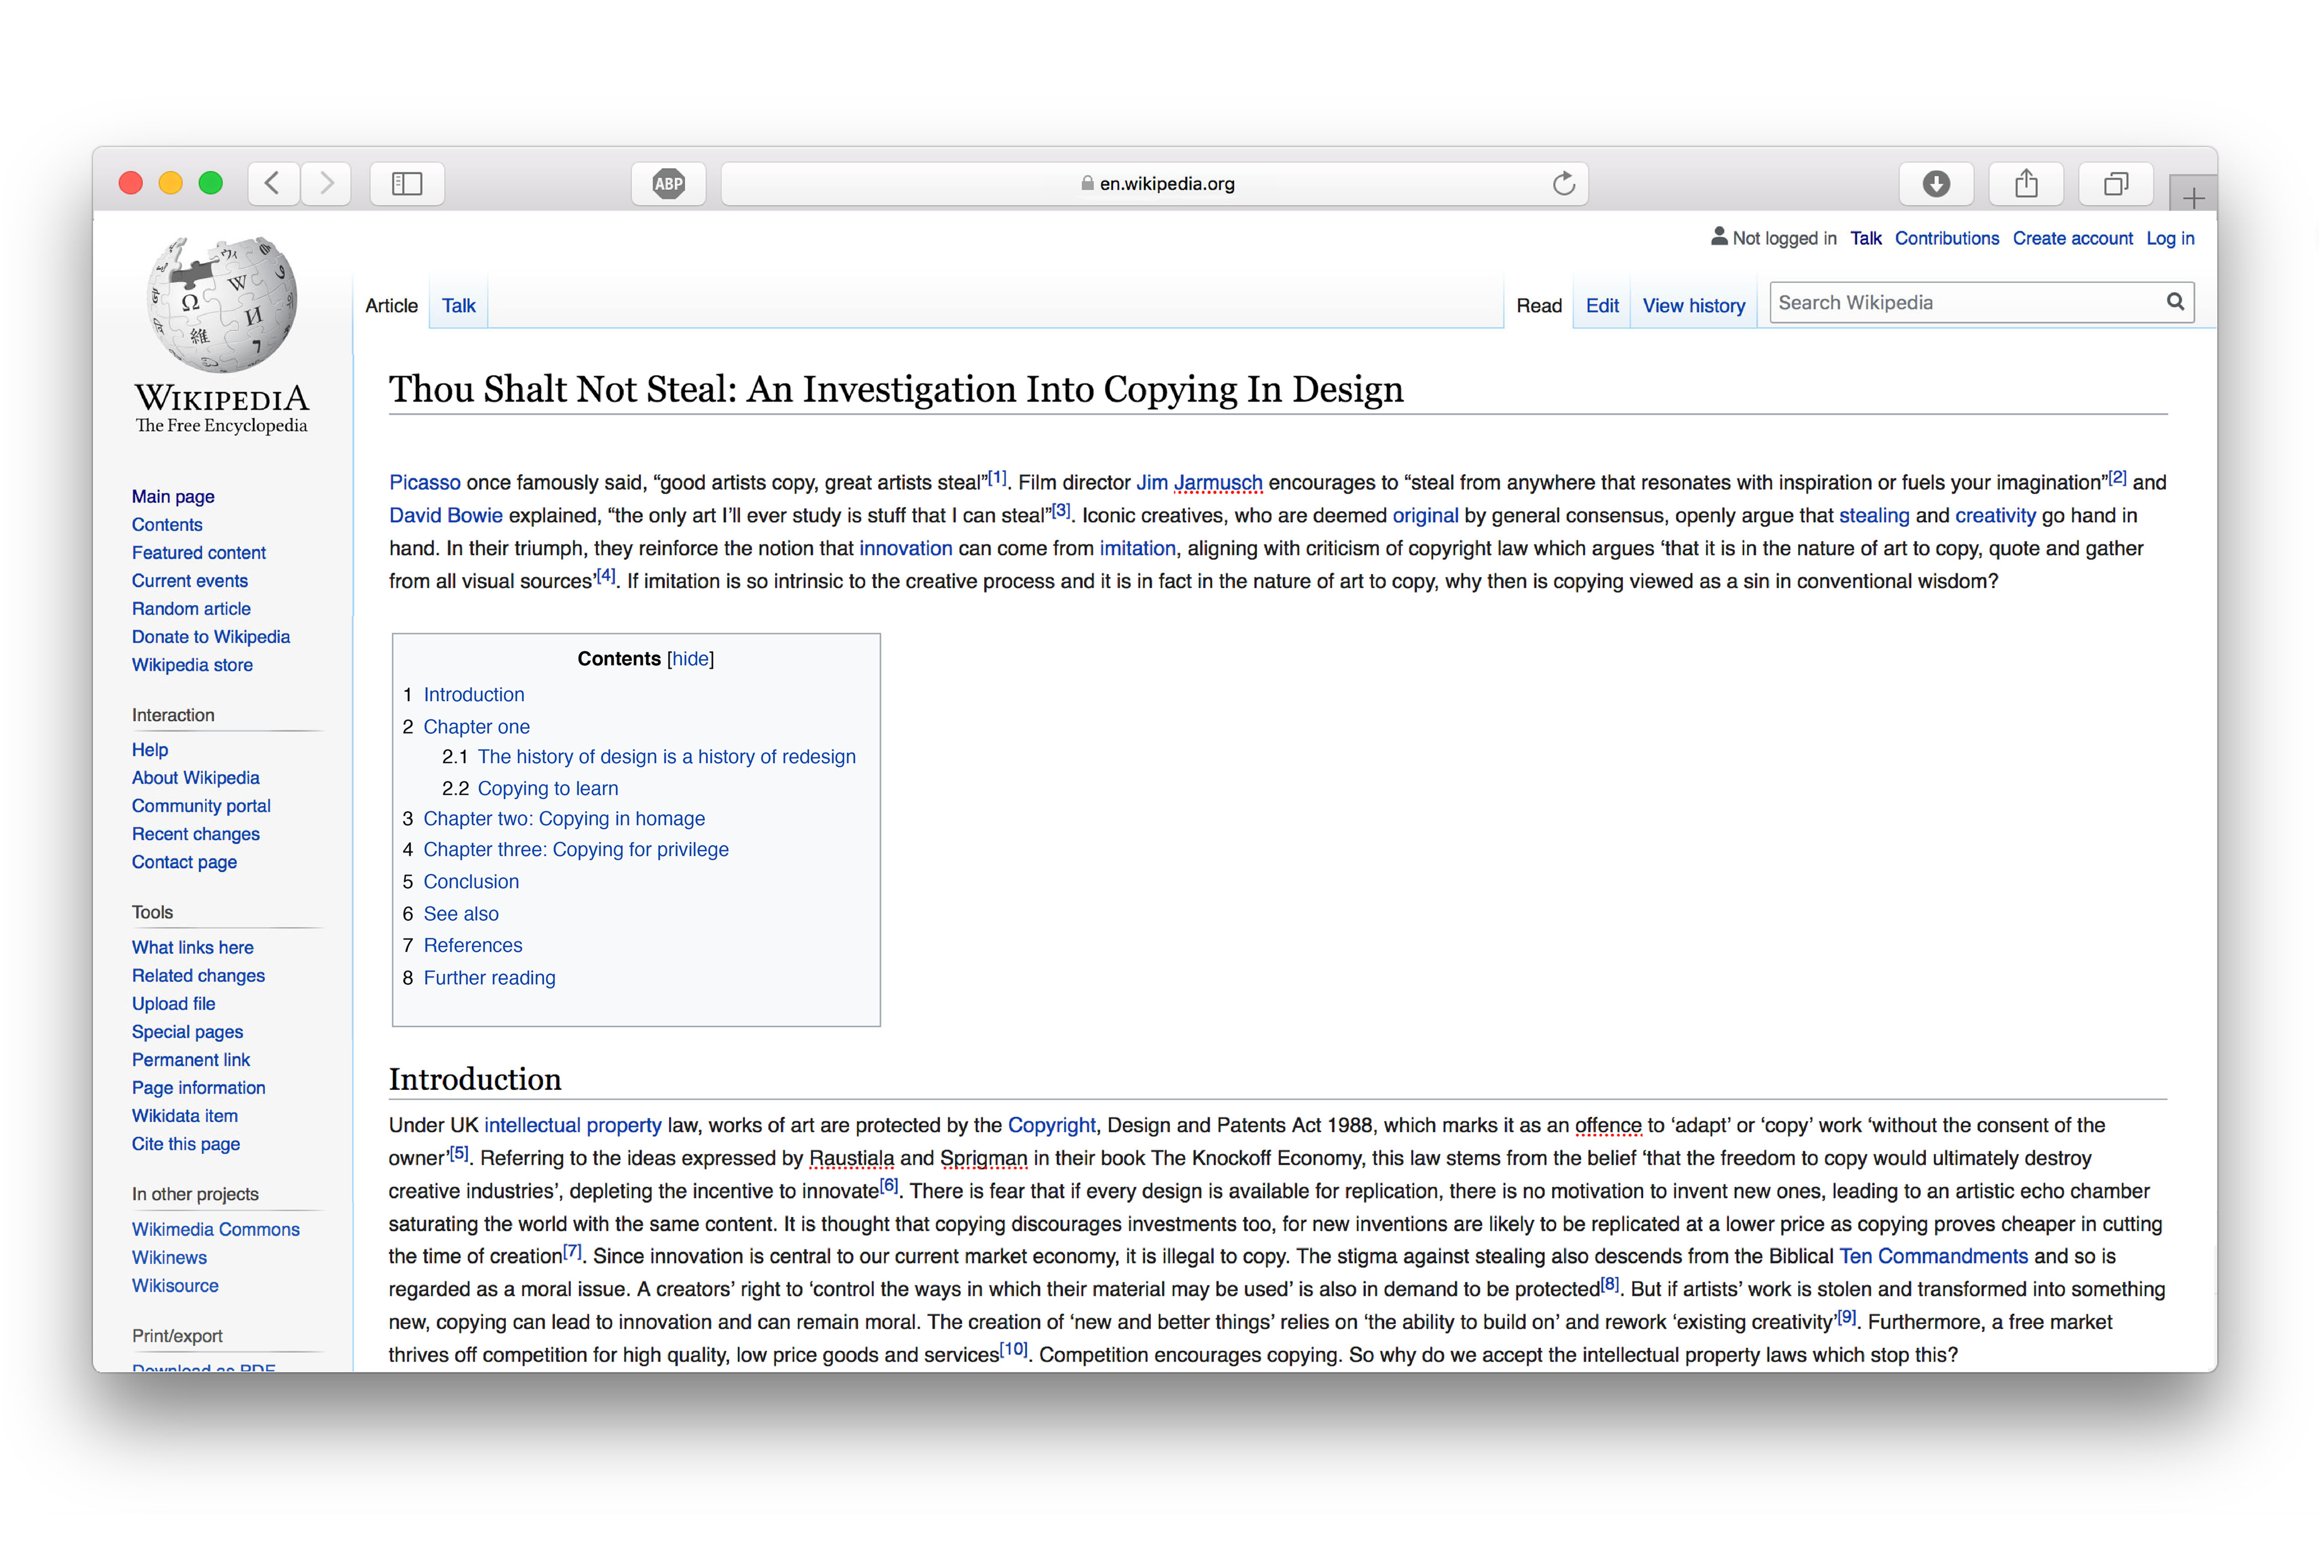
Task: Jump to Introduction in contents
Action: (x=474, y=695)
